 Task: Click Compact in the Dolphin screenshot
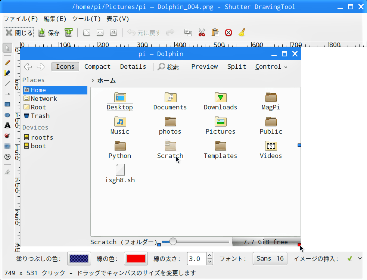[97, 67]
